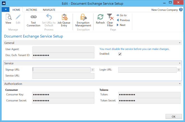Click the Edit pencil icon
The width and height of the screenshot is (185, 122).
click(x=18, y=17)
